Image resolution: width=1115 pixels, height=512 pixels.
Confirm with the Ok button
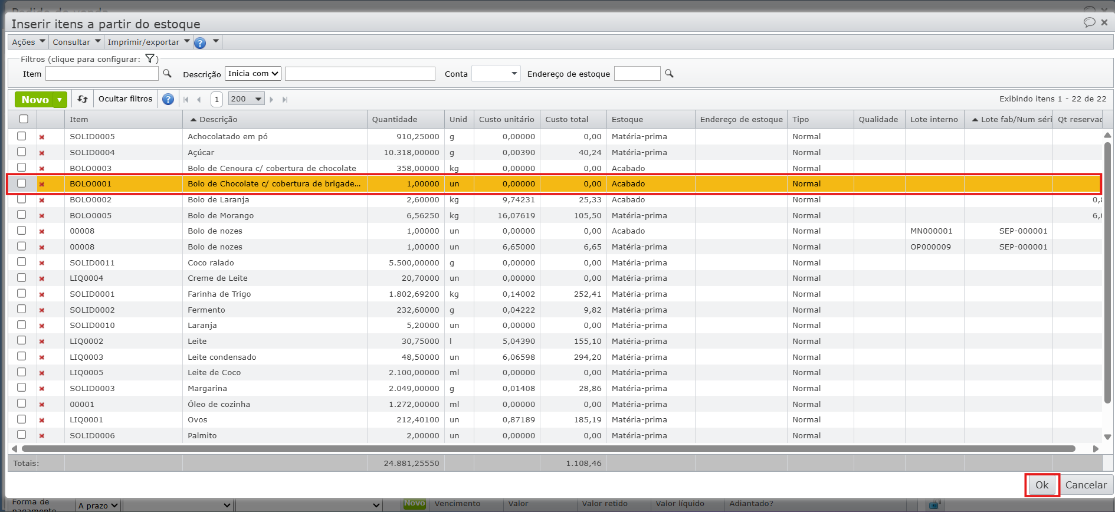(x=1042, y=485)
